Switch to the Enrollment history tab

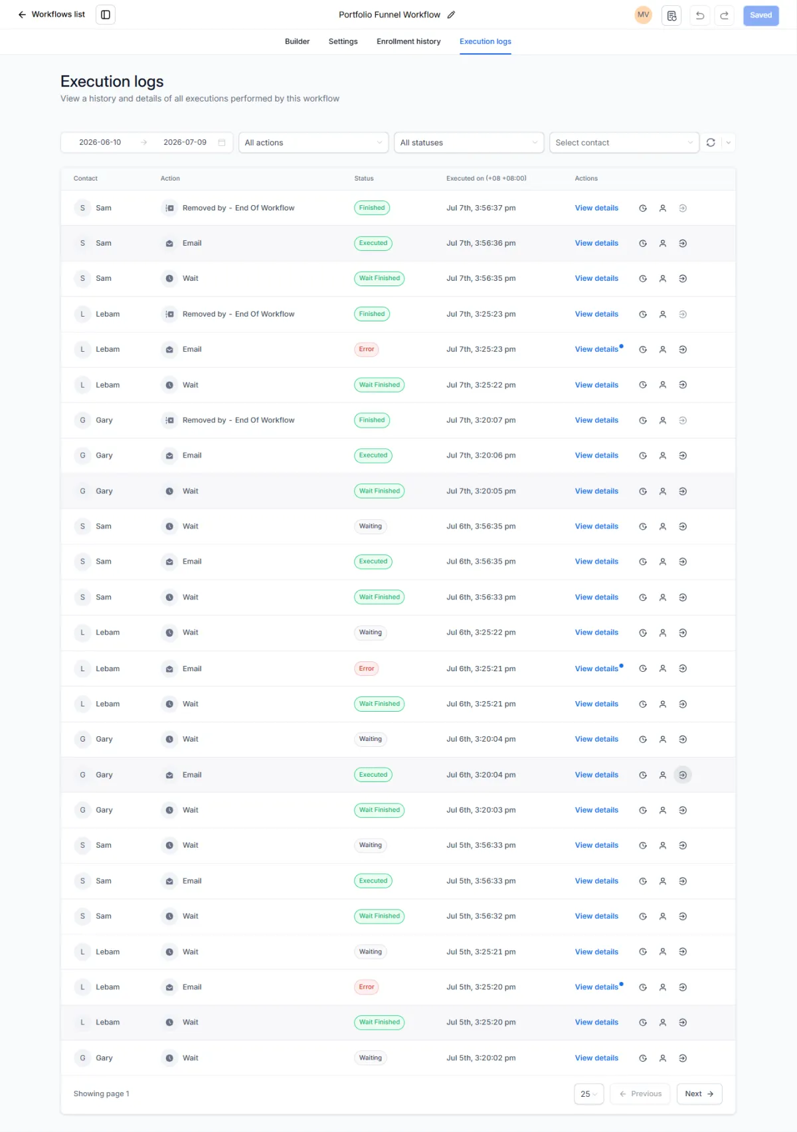coord(408,42)
